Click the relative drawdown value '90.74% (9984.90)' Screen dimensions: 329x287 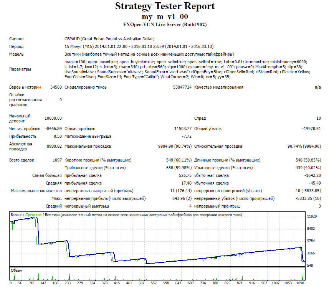[x=304, y=147]
